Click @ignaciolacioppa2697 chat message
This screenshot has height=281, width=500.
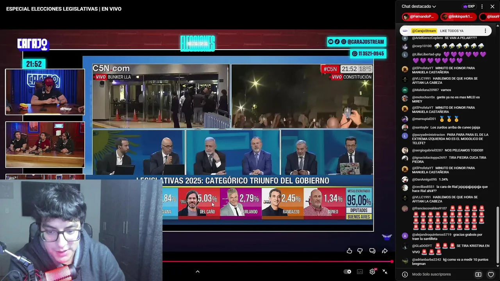(445, 160)
